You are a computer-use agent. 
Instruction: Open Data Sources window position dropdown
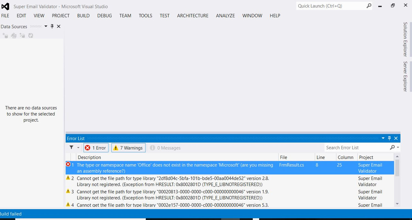pos(46,26)
